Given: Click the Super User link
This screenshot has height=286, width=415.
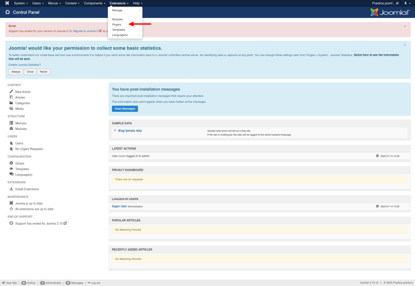Looking at the screenshot, I should coord(119,206).
